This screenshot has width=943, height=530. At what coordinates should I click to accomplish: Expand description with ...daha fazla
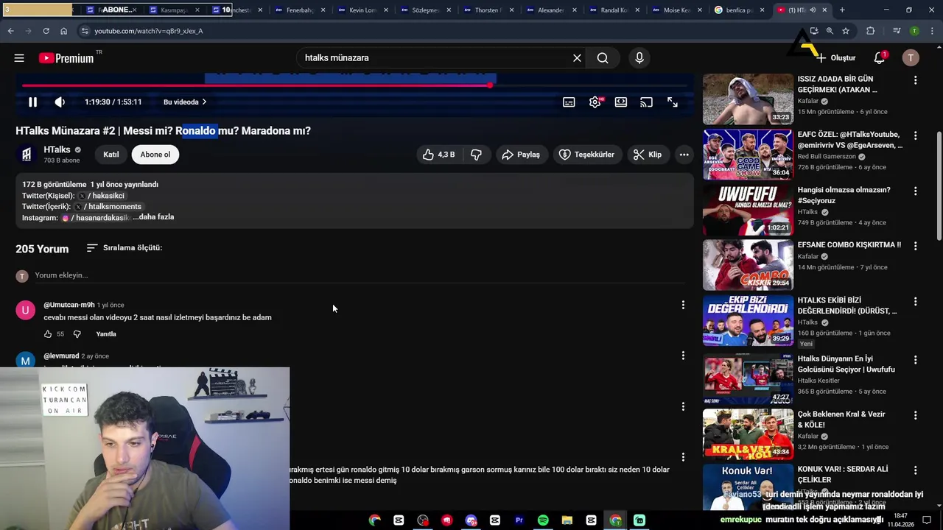(153, 217)
